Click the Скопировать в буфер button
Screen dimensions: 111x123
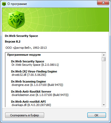coord(25,115)
